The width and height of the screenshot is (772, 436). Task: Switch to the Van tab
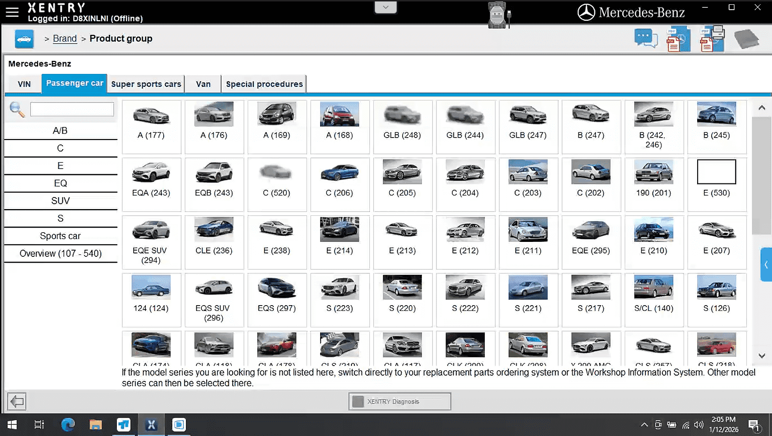203,84
